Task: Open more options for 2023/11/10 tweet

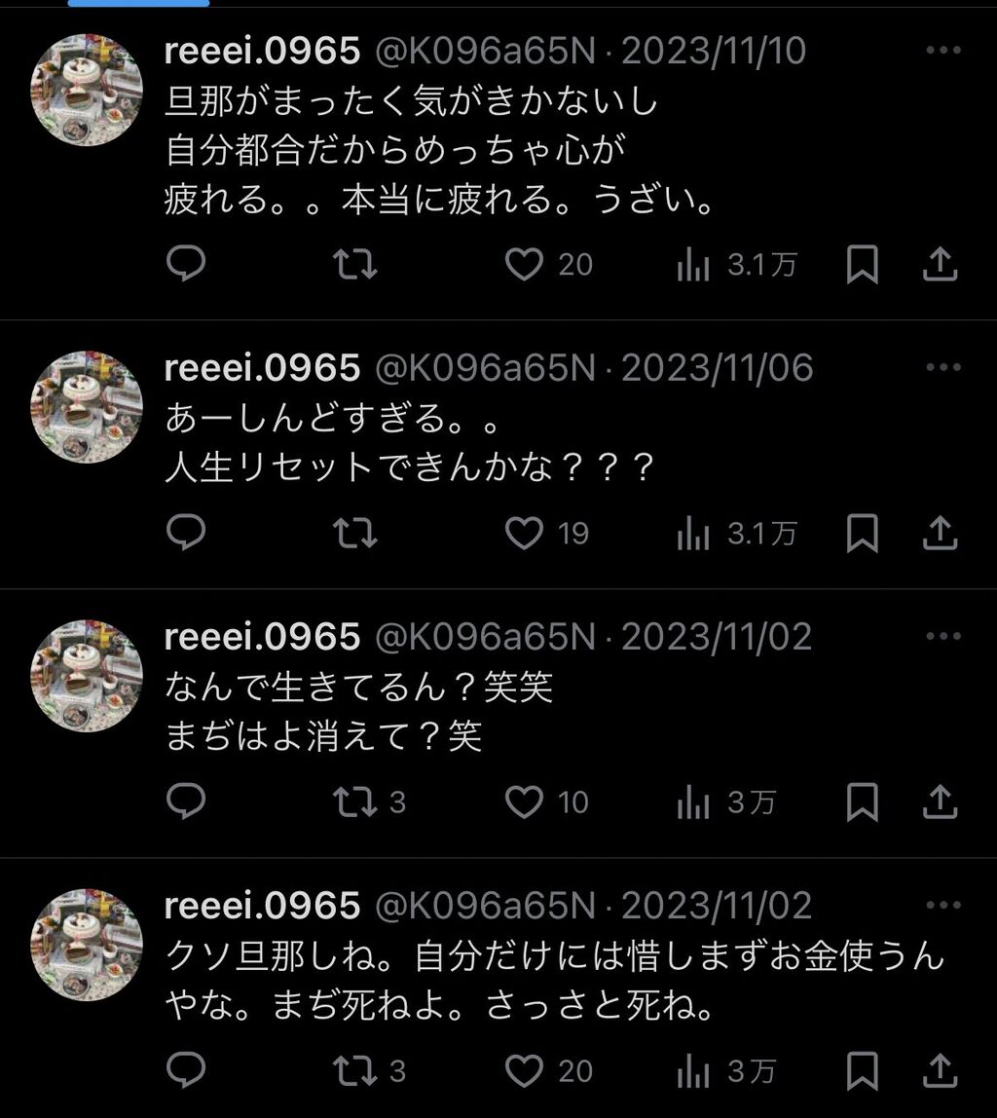Action: point(943,50)
